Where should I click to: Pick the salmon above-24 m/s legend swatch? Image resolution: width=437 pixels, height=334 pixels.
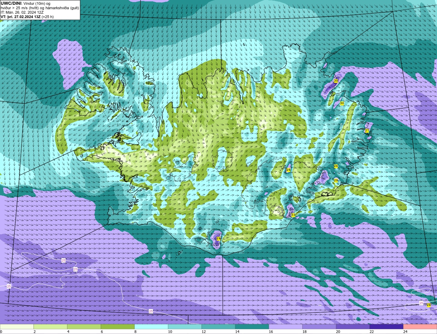point(420,327)
